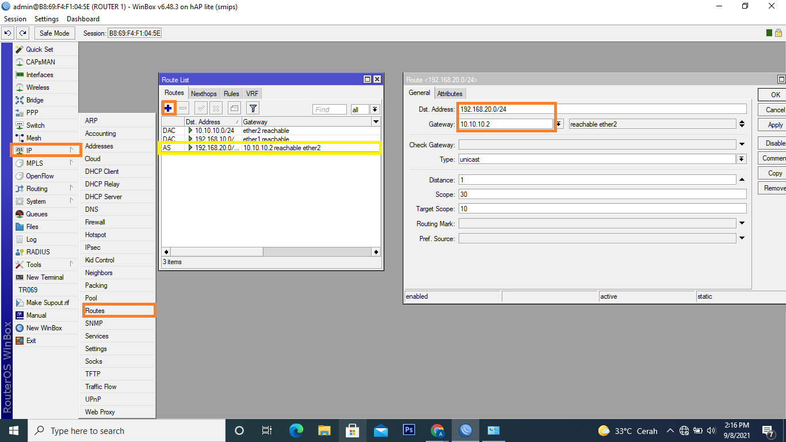Expand the Routing submenu
The width and height of the screenshot is (786, 442).
45,189
